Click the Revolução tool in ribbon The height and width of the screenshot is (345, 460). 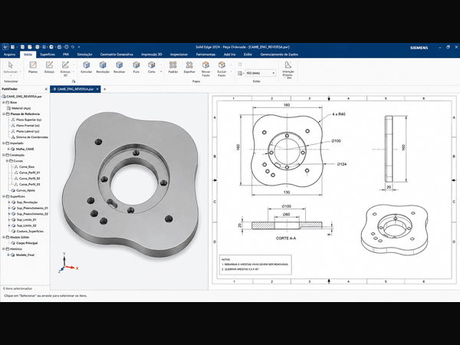pos(103,67)
